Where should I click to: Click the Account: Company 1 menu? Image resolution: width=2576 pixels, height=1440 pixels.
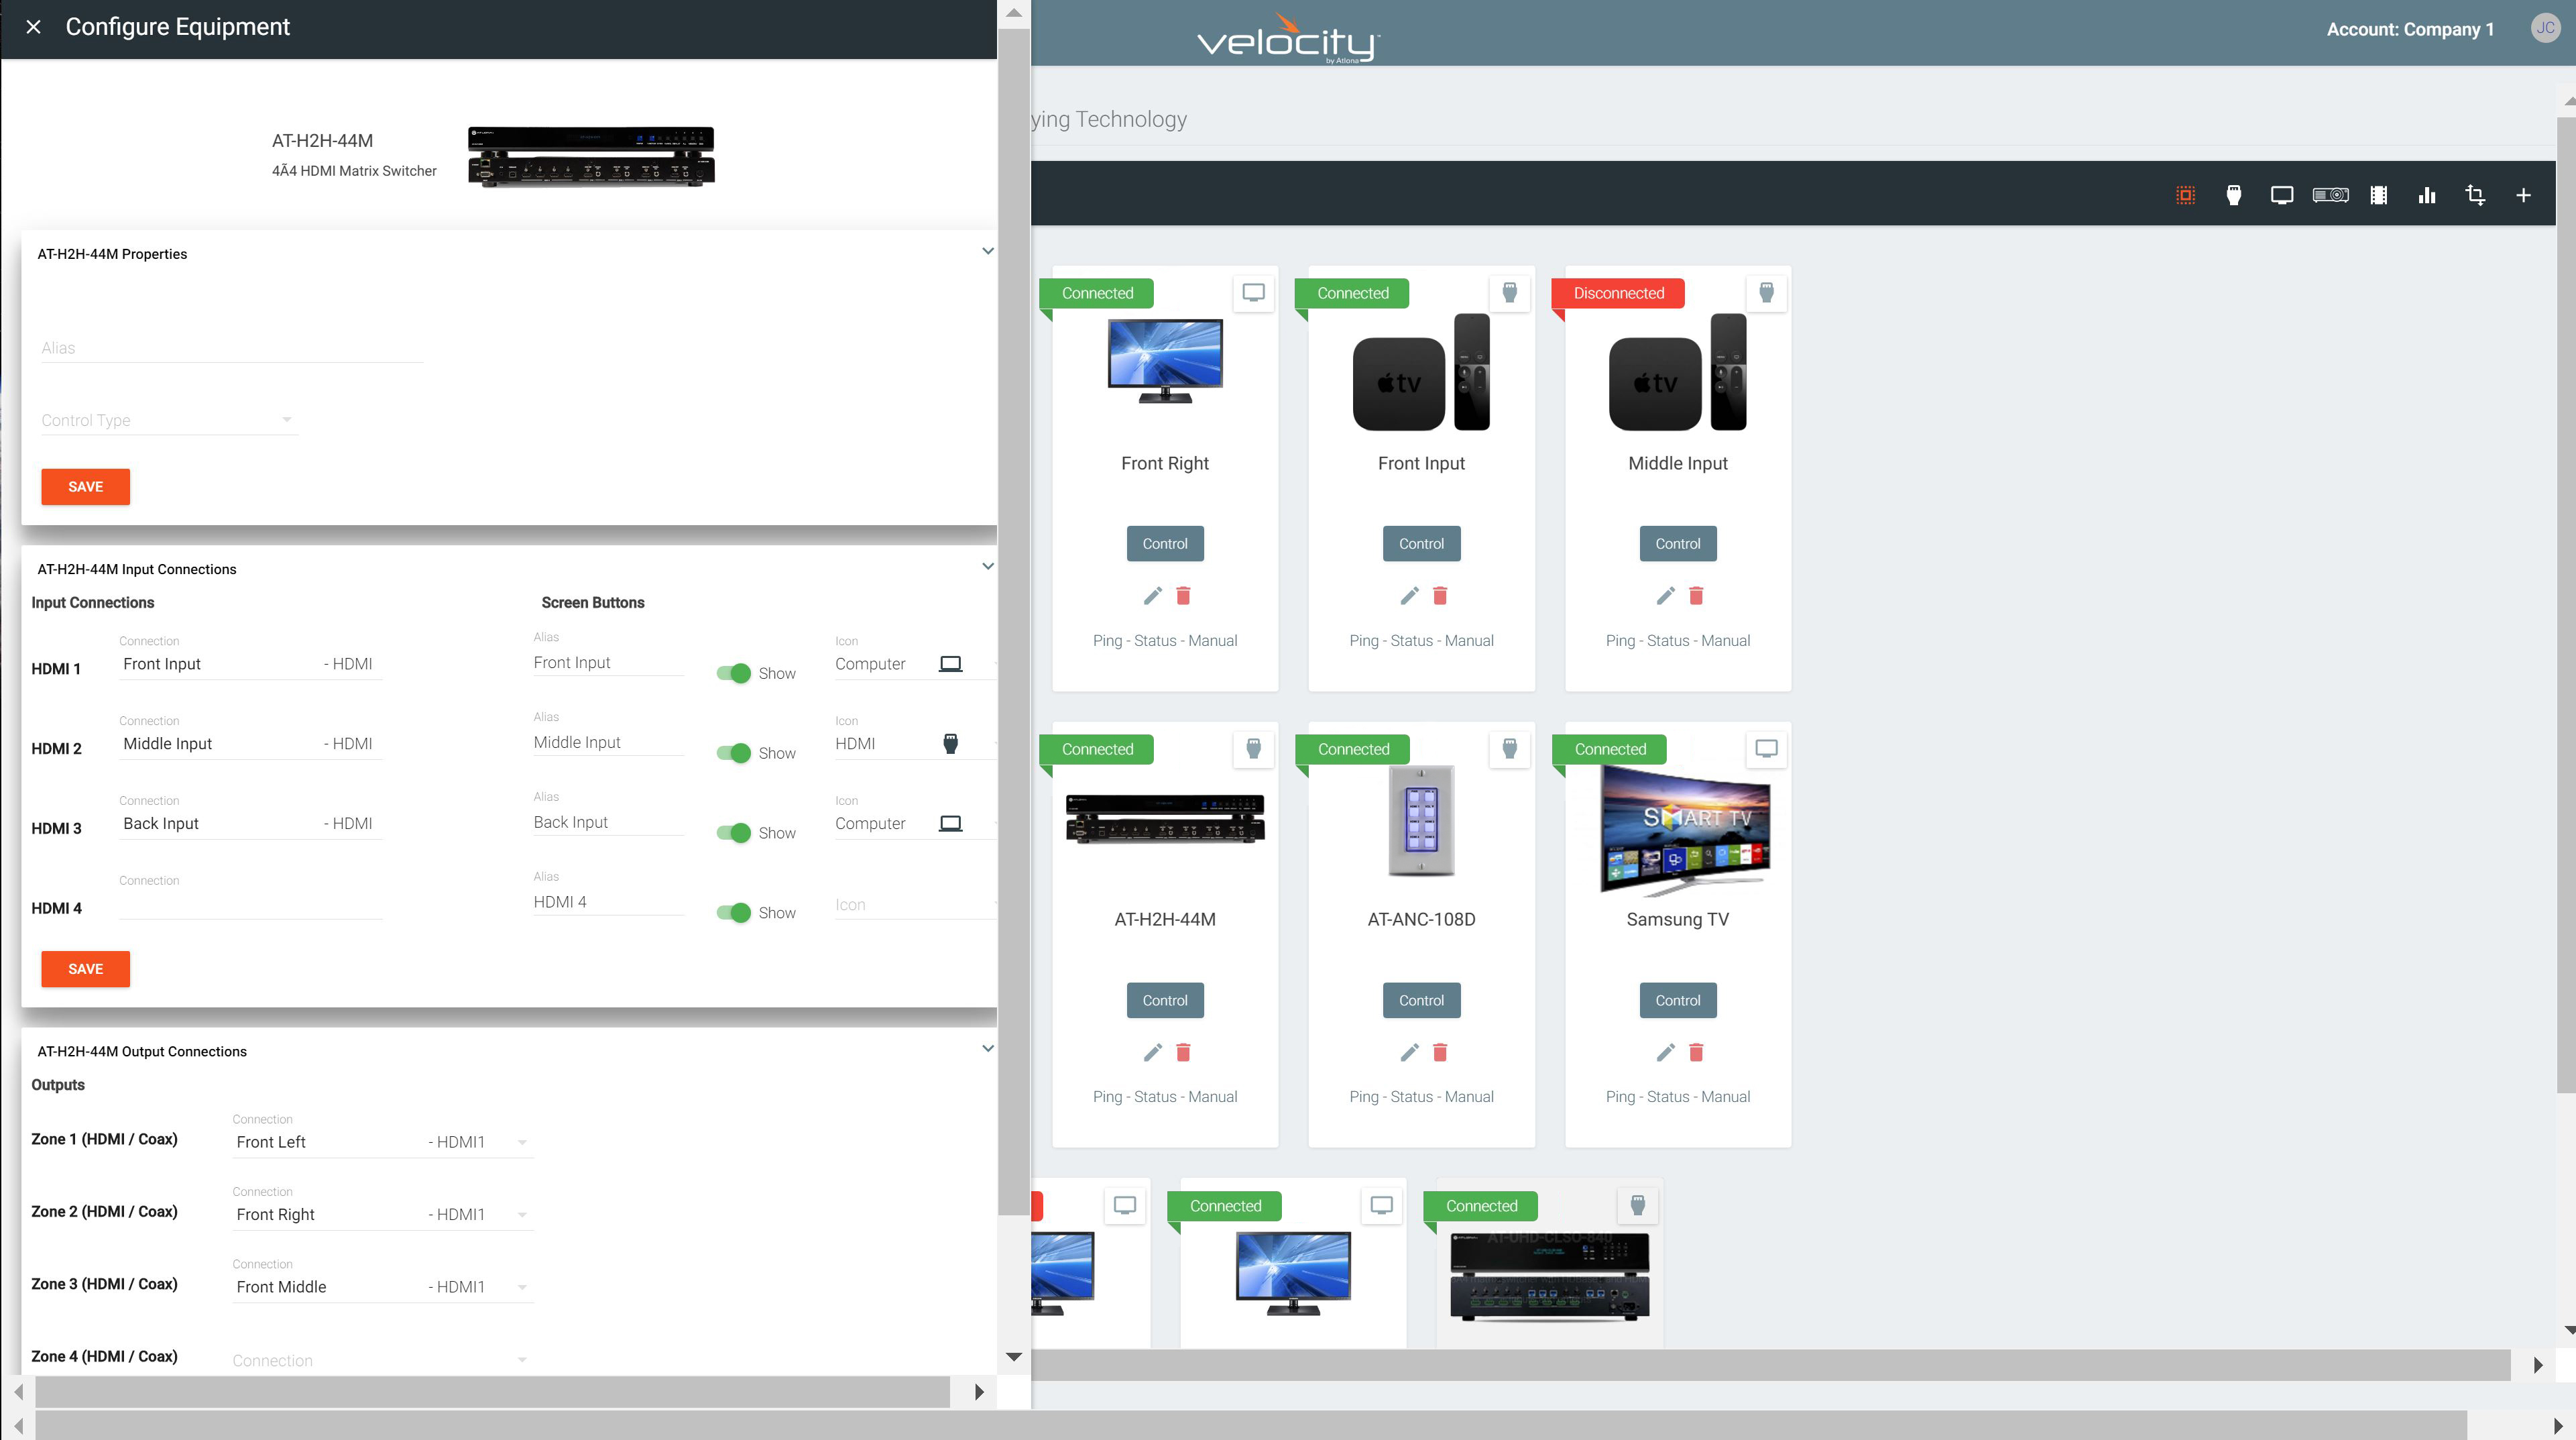point(2409,29)
